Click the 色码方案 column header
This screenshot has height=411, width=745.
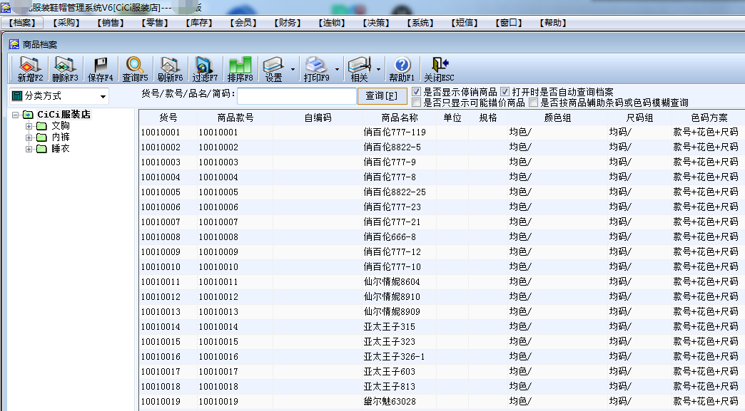coord(709,118)
